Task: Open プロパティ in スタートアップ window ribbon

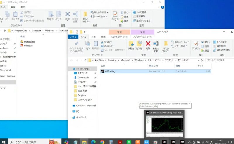Action: (x=196, y=45)
